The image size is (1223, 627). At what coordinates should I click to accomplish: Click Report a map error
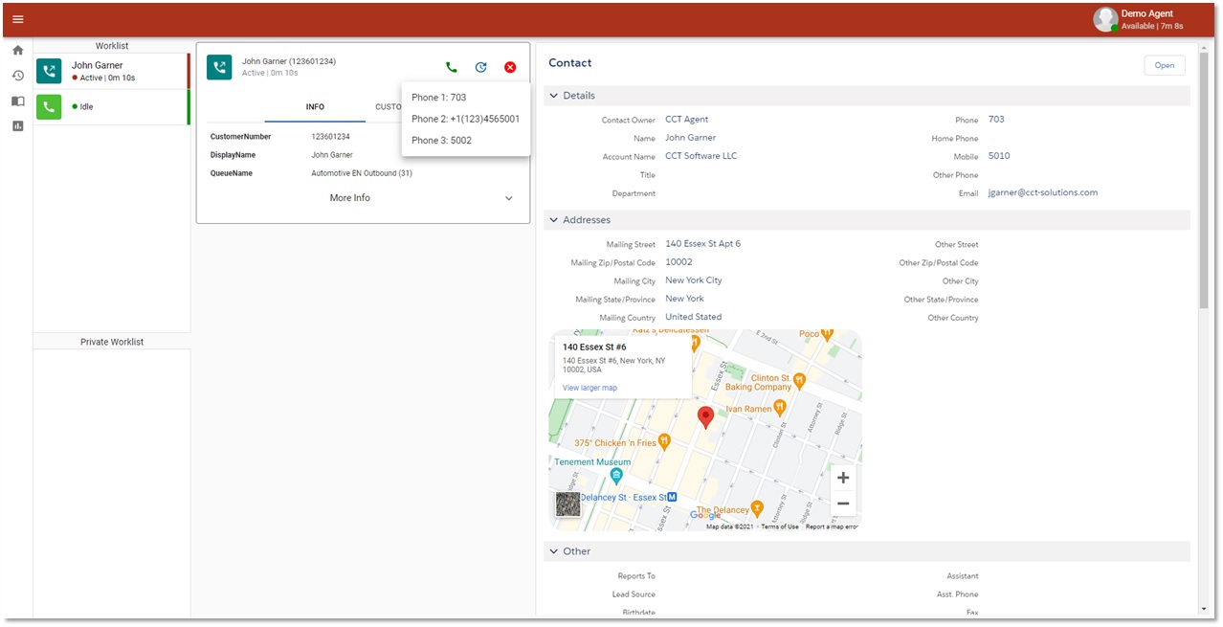[x=832, y=526]
